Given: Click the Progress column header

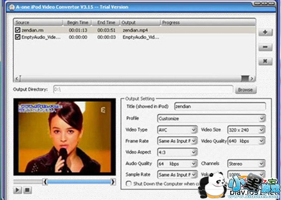Looking at the screenshot, I should 208,22.
